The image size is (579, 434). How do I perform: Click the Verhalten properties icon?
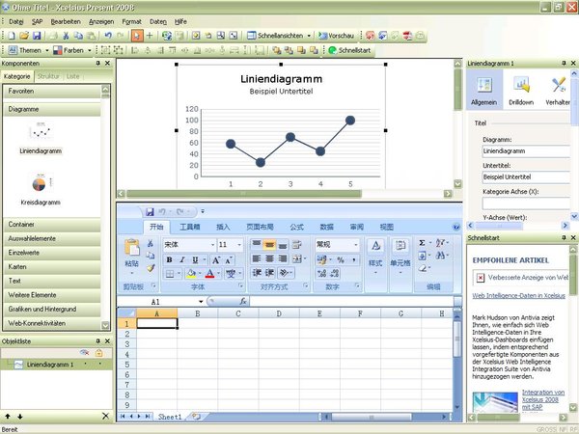[x=558, y=91]
